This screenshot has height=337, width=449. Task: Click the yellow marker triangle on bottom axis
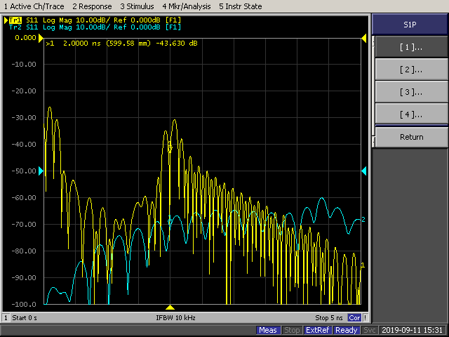[169, 308]
